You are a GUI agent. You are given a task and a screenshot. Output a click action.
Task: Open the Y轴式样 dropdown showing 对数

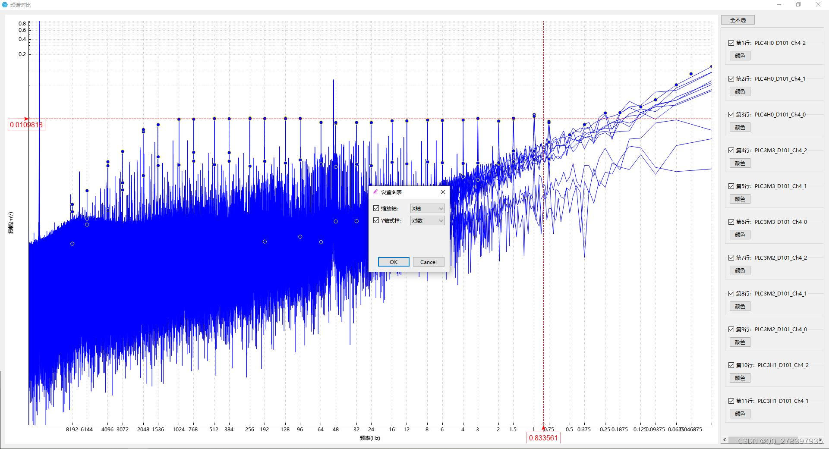click(x=426, y=220)
